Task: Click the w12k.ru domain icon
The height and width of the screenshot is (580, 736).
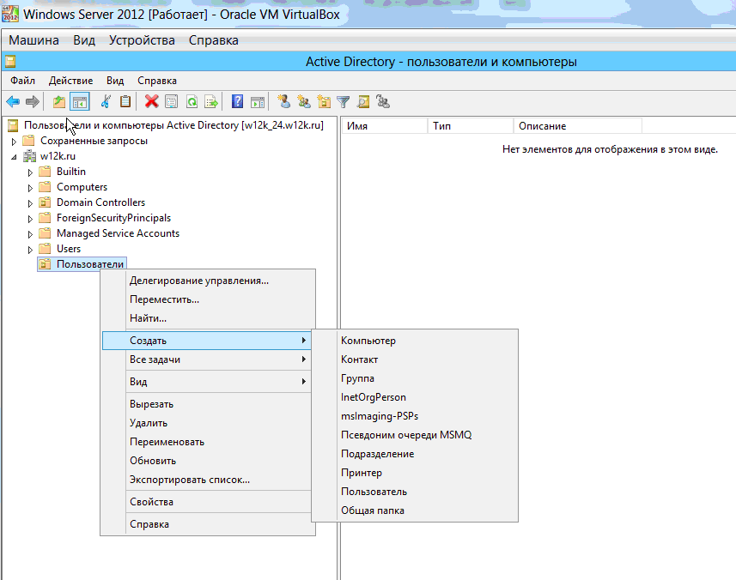Action: (29, 155)
